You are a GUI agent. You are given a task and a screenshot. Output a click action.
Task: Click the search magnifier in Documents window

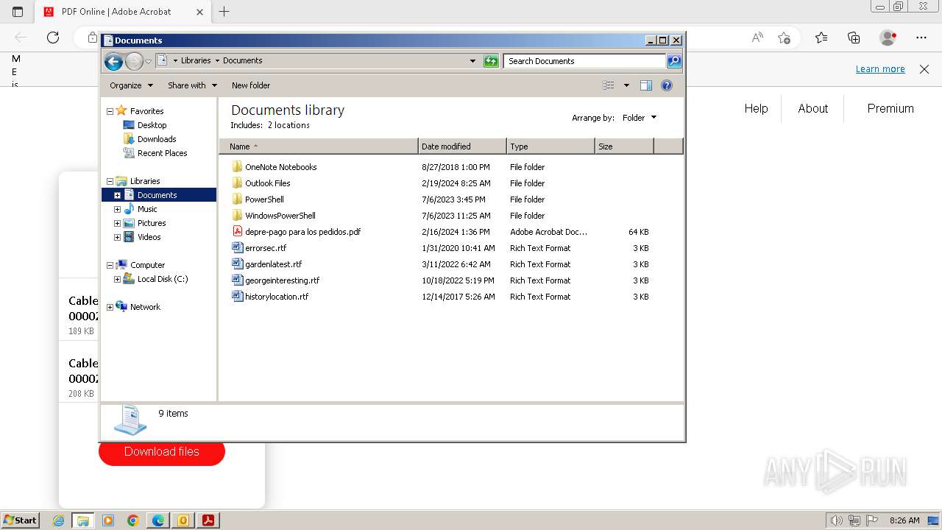pyautogui.click(x=674, y=61)
